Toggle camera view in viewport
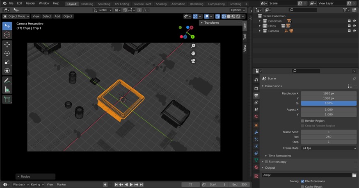 pyautogui.click(x=193, y=61)
